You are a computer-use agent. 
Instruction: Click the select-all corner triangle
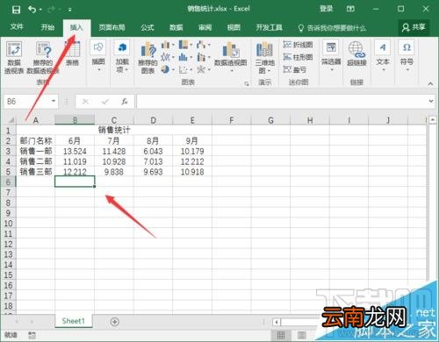pyautogui.click(x=11, y=120)
